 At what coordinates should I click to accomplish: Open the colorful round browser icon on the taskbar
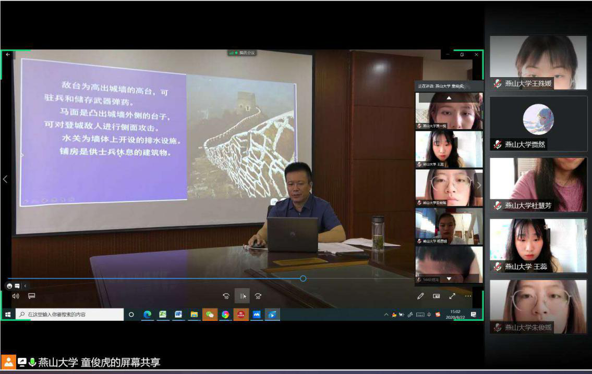[x=225, y=315]
